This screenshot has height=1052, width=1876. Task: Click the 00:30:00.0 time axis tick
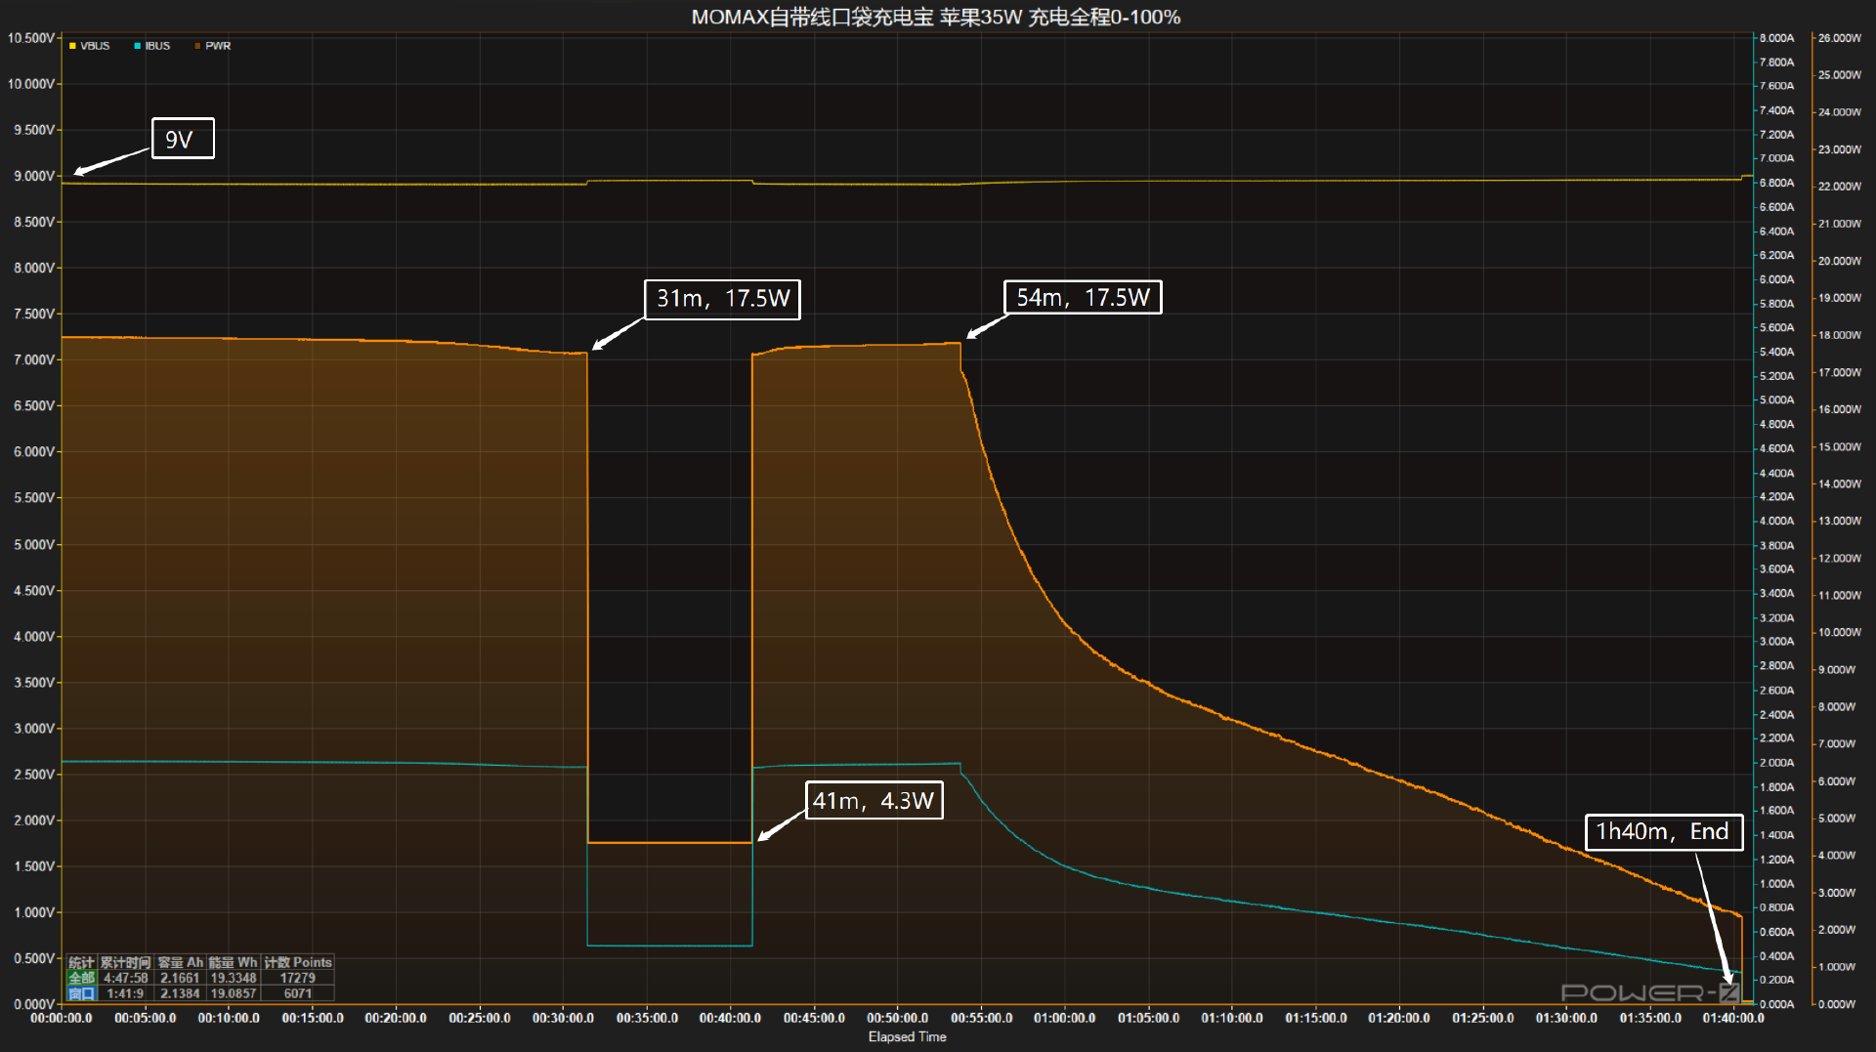coord(563,1018)
